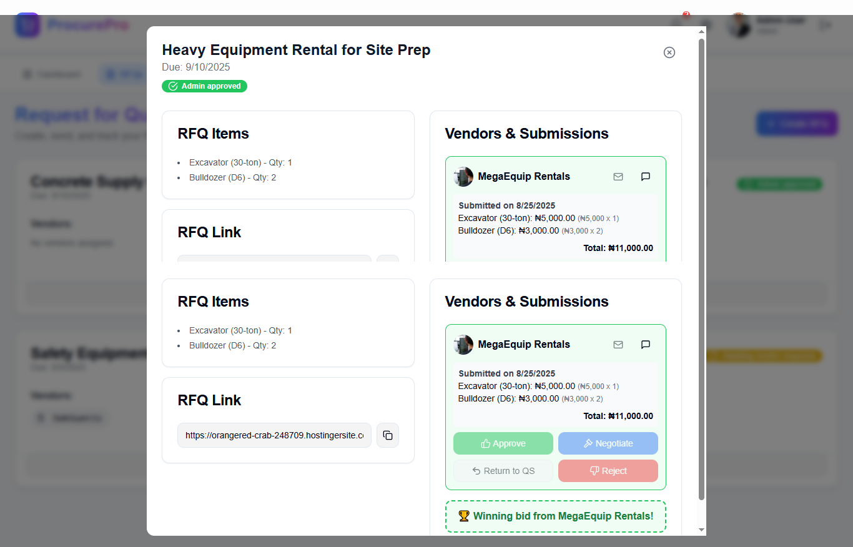Click the ProcurePro logo icon
The width and height of the screenshot is (853, 547).
click(x=27, y=25)
